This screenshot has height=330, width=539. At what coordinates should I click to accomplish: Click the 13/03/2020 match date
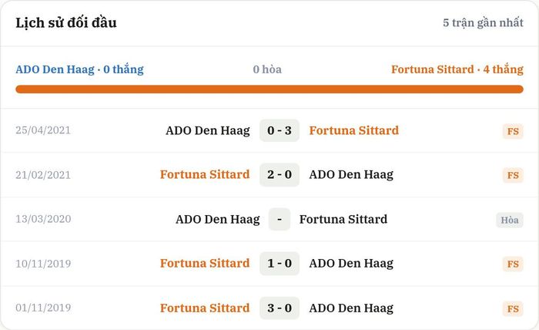pyautogui.click(x=43, y=219)
